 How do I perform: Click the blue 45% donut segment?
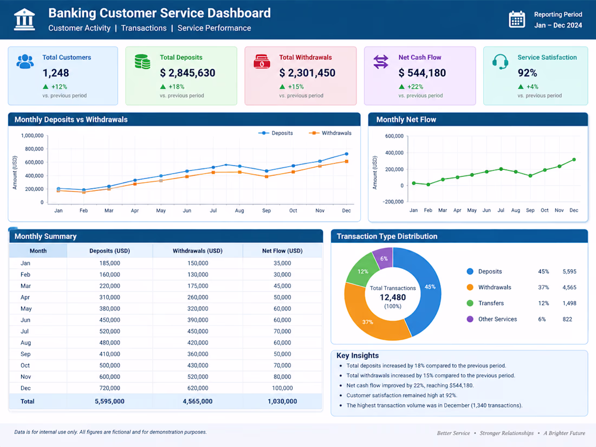pyautogui.click(x=430, y=287)
